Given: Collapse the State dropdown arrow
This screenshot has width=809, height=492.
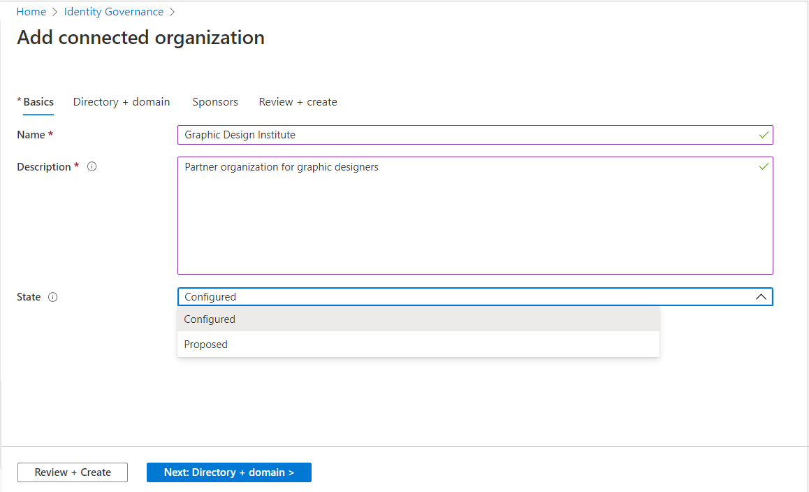Looking at the screenshot, I should point(761,297).
